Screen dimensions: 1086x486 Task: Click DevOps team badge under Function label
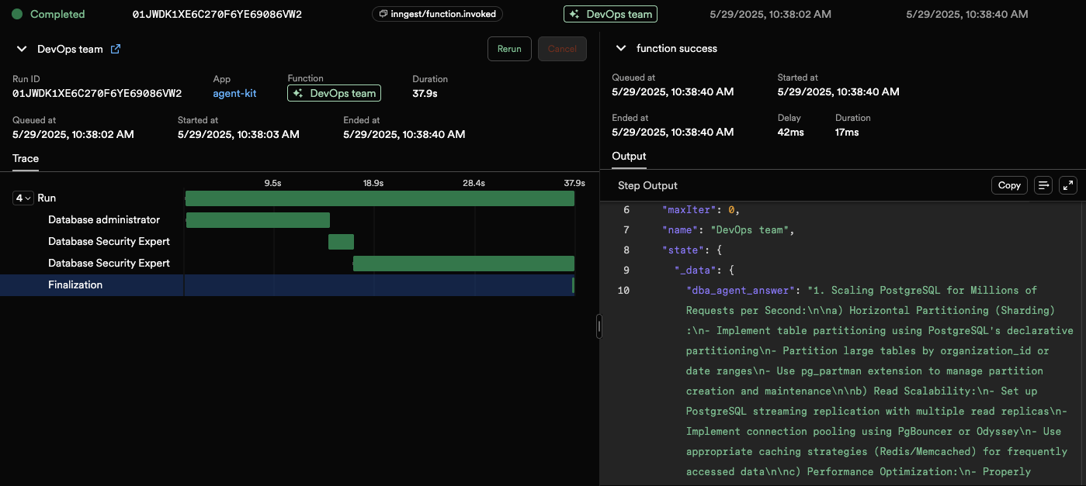point(334,93)
